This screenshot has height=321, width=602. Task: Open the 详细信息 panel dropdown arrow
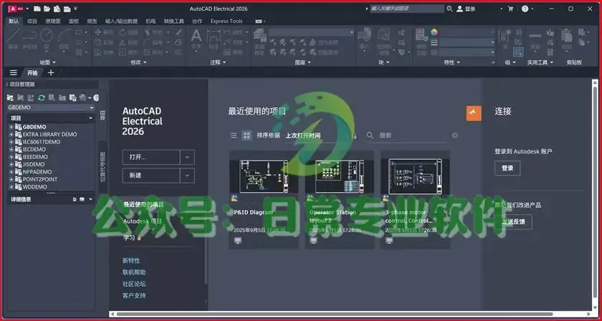pyautogui.click(x=90, y=199)
